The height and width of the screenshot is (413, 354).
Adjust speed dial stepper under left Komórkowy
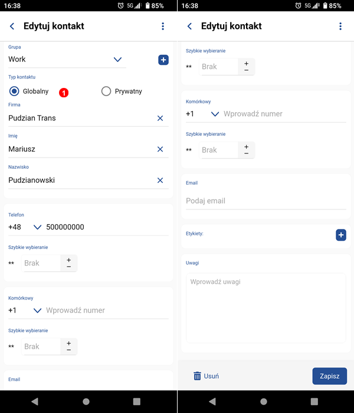point(69,346)
